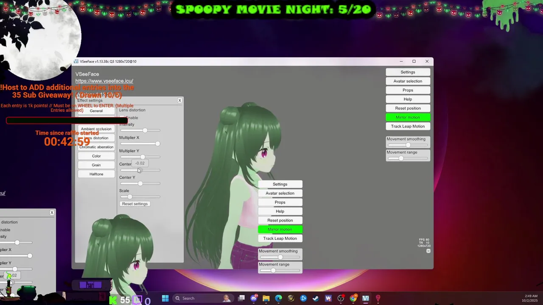Image resolution: width=543 pixels, height=305 pixels.
Task: Open Discord from the taskbar
Action: pos(254,298)
